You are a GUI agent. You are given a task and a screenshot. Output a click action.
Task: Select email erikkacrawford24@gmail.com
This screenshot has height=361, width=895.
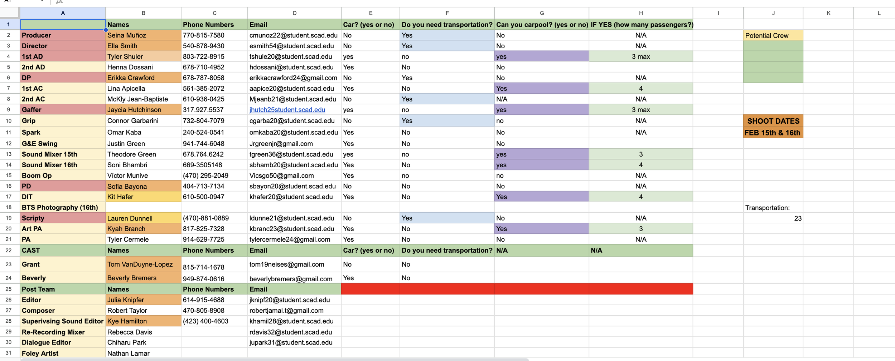coord(294,78)
